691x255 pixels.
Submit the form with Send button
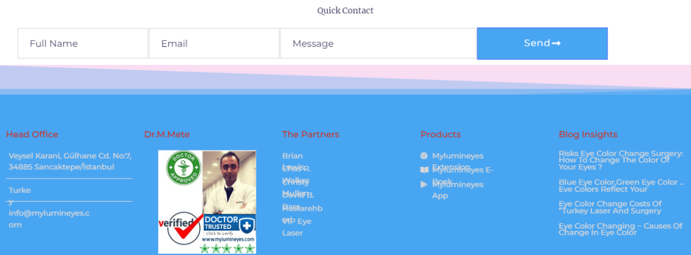coord(542,43)
